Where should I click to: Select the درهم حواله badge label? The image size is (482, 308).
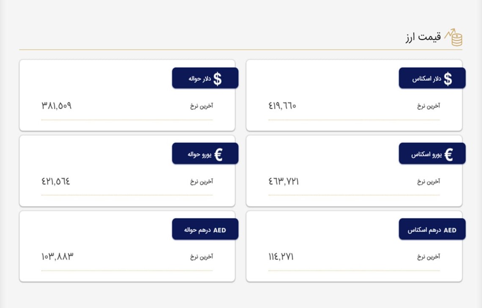pyautogui.click(x=197, y=230)
